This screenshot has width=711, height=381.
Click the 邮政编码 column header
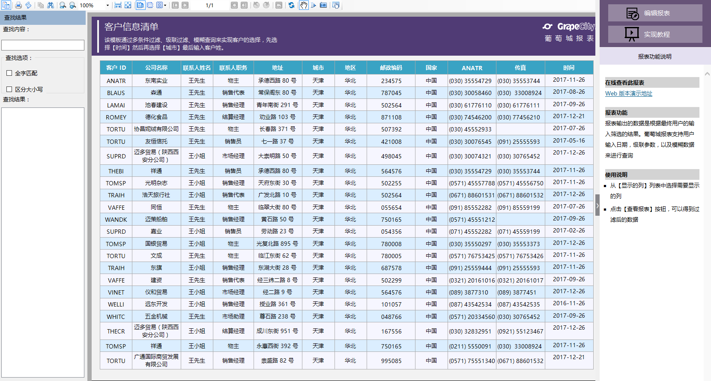[391, 68]
